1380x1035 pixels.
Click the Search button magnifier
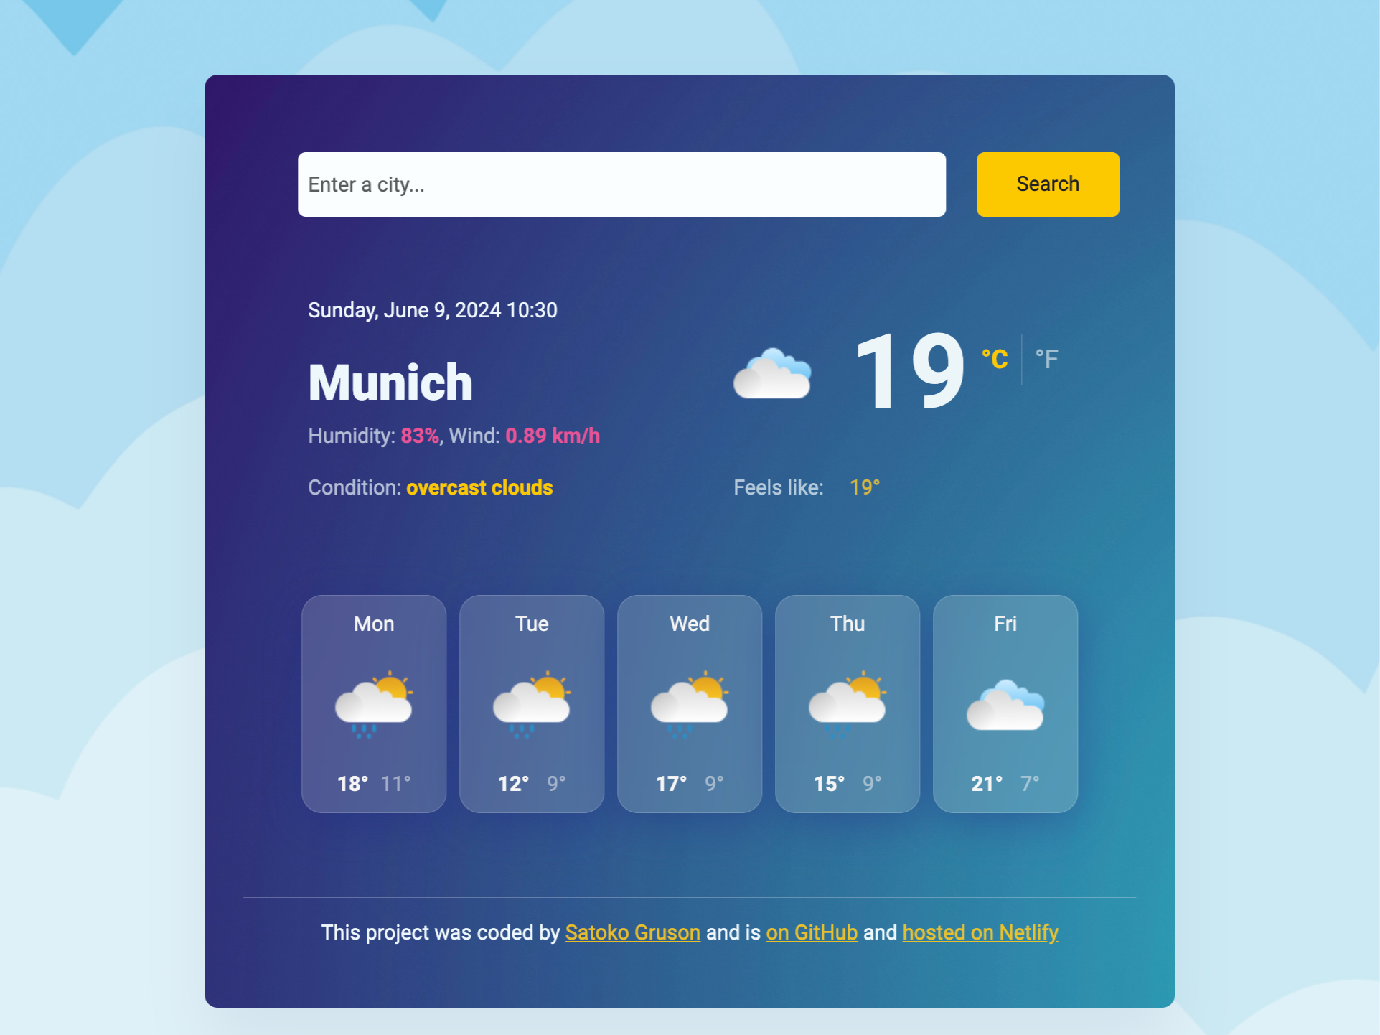point(1046,184)
